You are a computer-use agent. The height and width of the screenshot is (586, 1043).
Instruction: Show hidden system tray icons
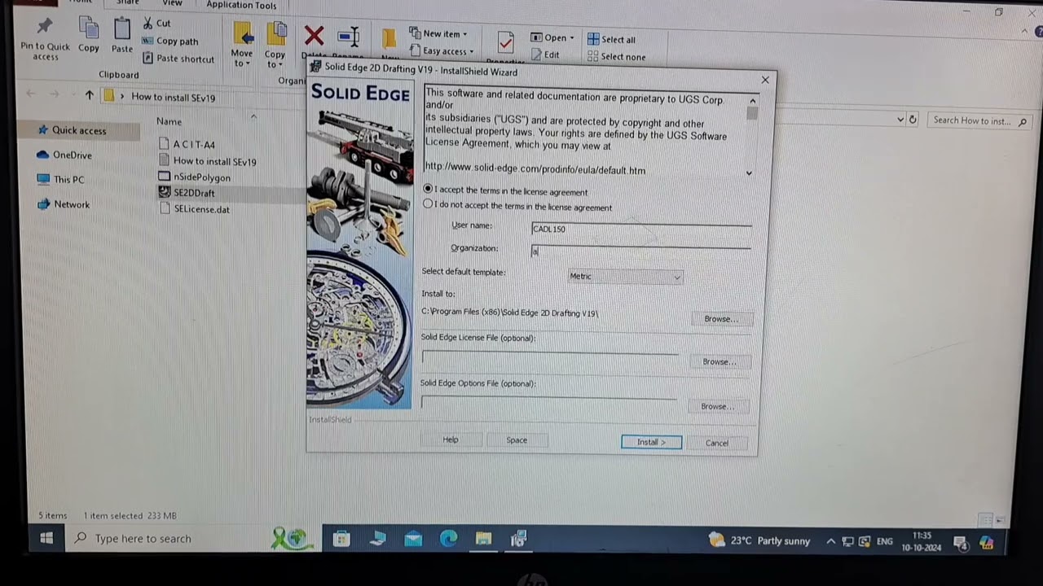tap(830, 541)
